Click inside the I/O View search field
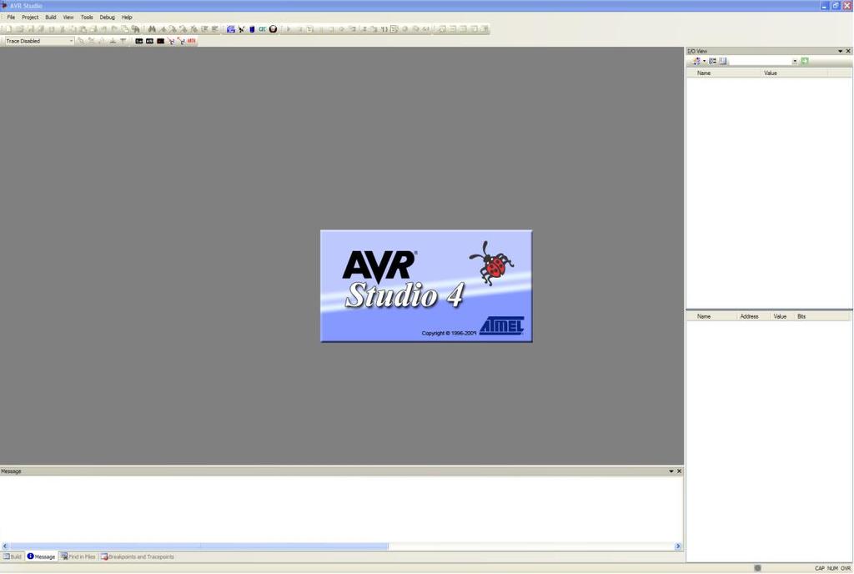Image resolution: width=854 pixels, height=574 pixels. (760, 61)
